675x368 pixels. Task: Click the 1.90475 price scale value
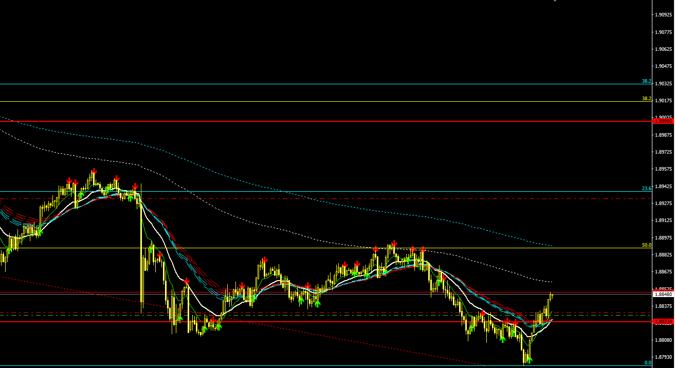[664, 66]
